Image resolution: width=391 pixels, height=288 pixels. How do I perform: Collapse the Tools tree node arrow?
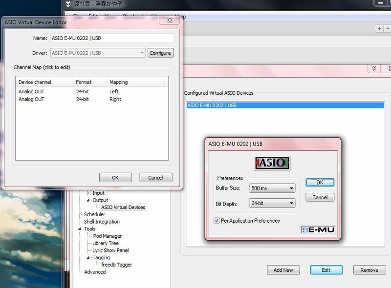(x=80, y=229)
